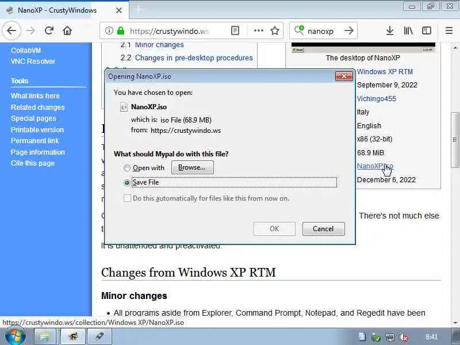Screen dimensions: 460x345
Task: Click the search engine magnifier icon
Action: point(299,30)
